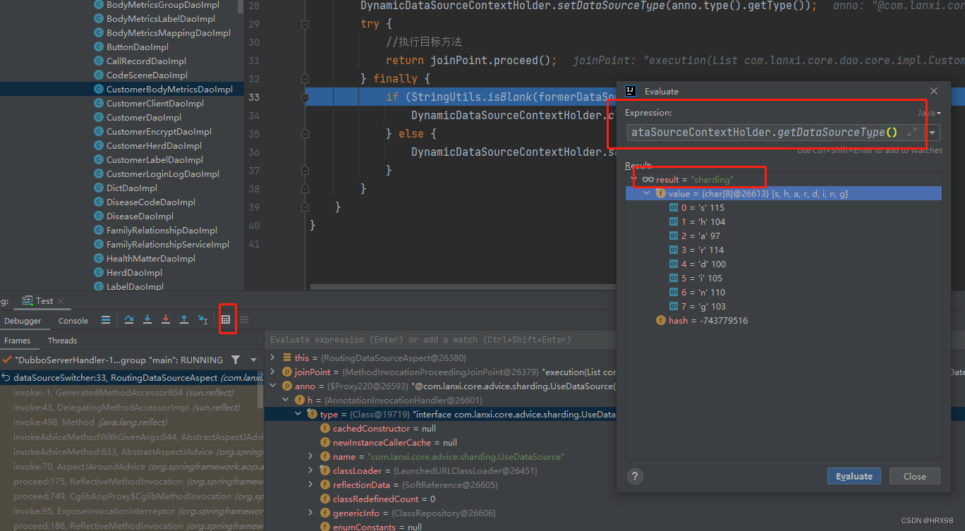Click the LabelDaoImpl class icon
Viewport: 965px width, 531px height.
click(99, 286)
